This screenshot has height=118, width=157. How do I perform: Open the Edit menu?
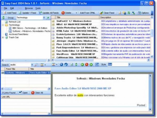[12, 8]
